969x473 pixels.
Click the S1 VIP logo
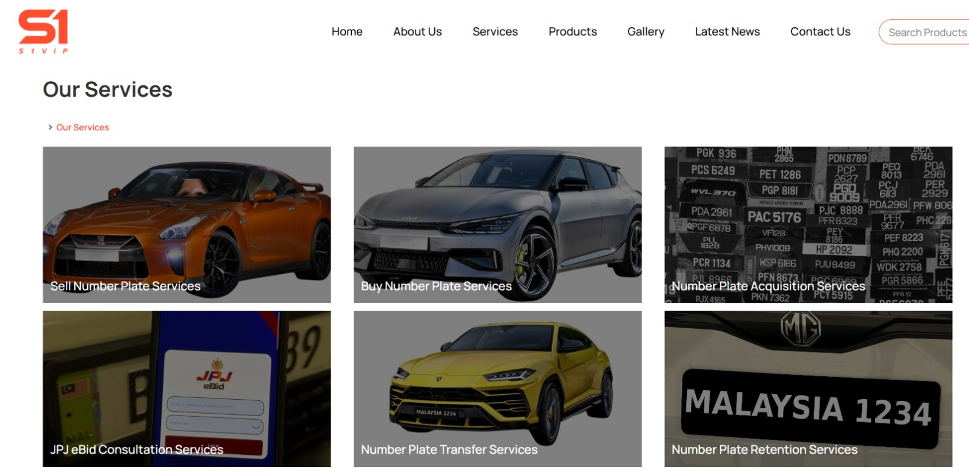[43, 31]
